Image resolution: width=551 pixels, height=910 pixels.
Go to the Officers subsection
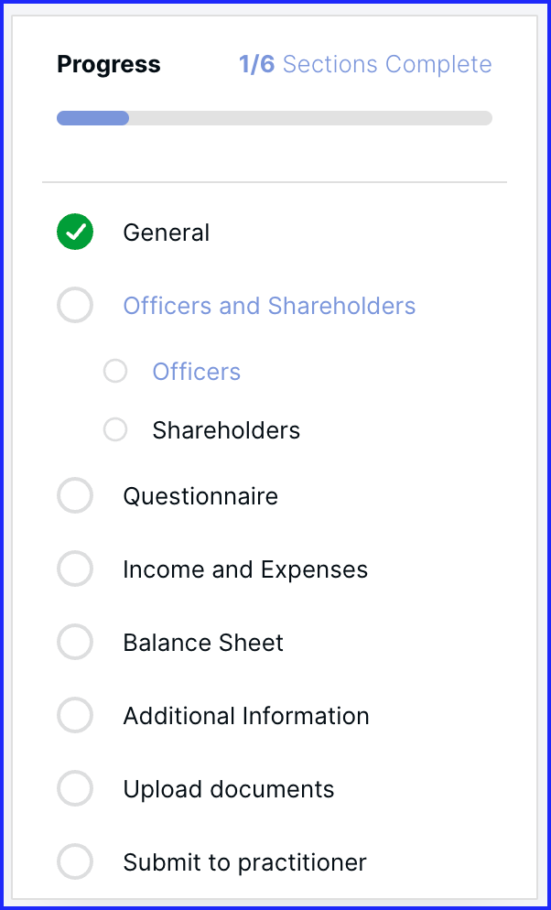point(197,372)
